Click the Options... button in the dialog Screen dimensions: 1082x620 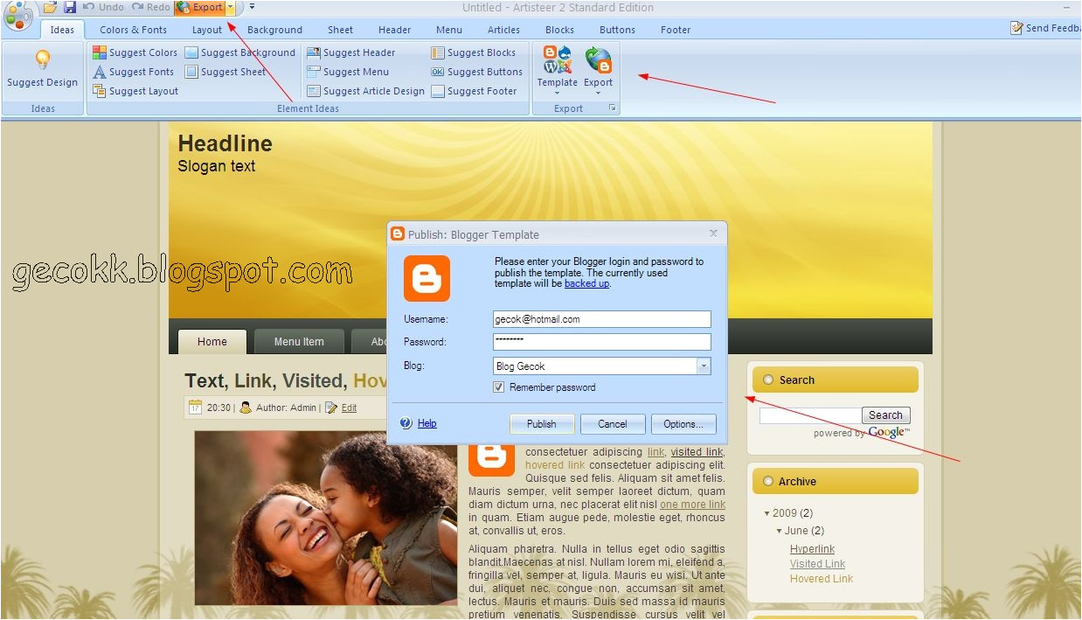click(x=683, y=424)
